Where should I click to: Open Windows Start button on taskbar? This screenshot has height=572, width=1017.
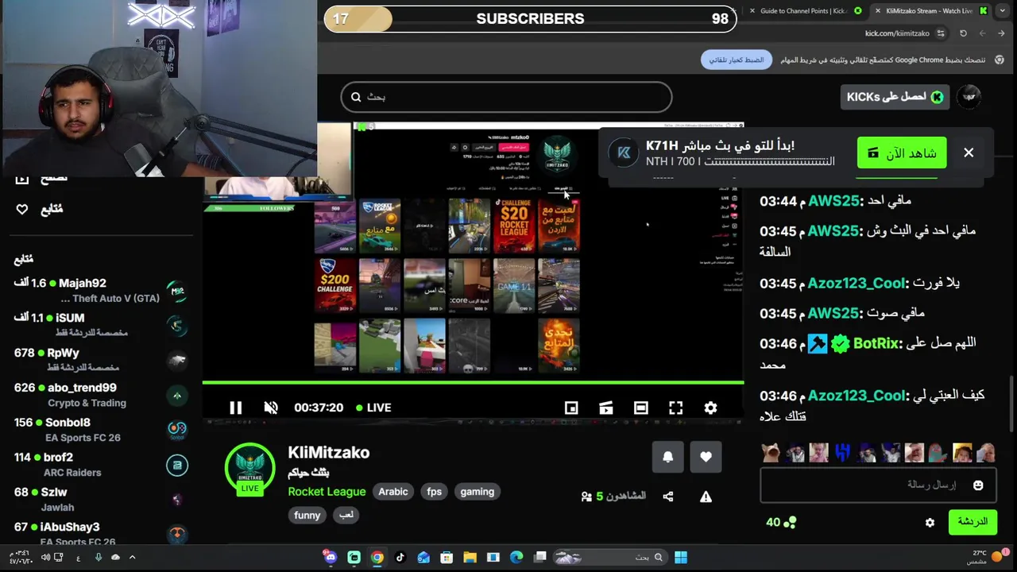(681, 558)
